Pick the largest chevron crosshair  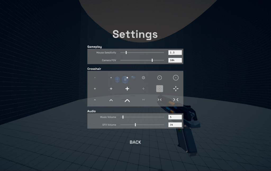pos(127,100)
